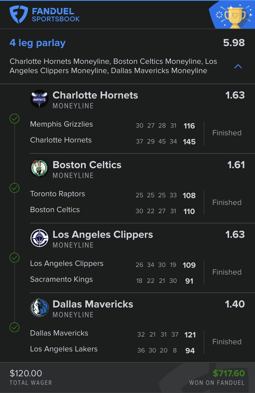Click the 5.98 parlay odds value
This screenshot has height=393, width=255.
(x=234, y=43)
